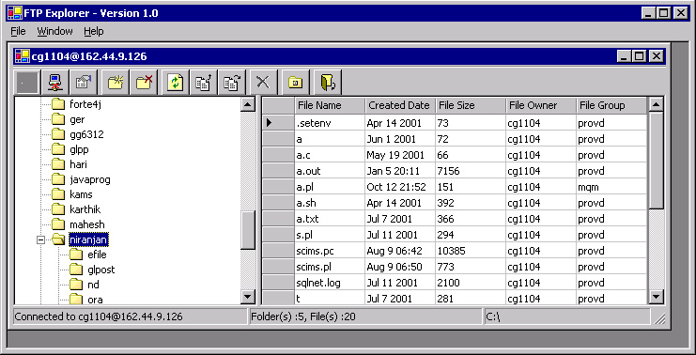Click the disconnect from server toolbar icon
Screen dimensions: 696x355
coord(55,83)
